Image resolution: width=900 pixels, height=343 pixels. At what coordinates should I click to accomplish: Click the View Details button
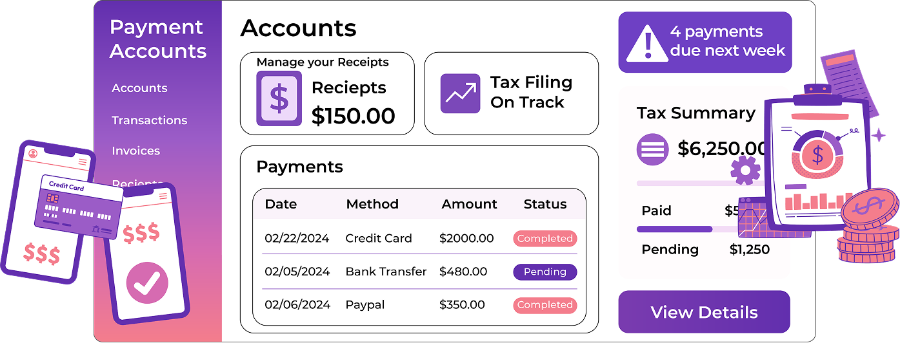704,312
